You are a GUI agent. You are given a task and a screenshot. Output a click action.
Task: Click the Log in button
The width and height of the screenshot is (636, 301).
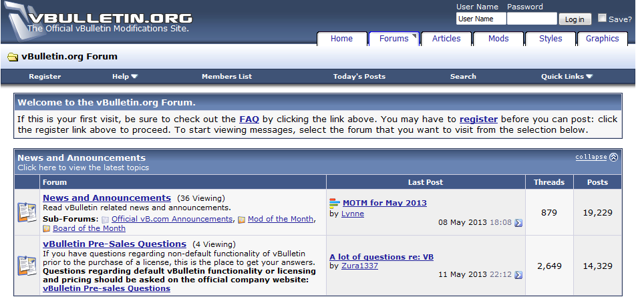[575, 19]
